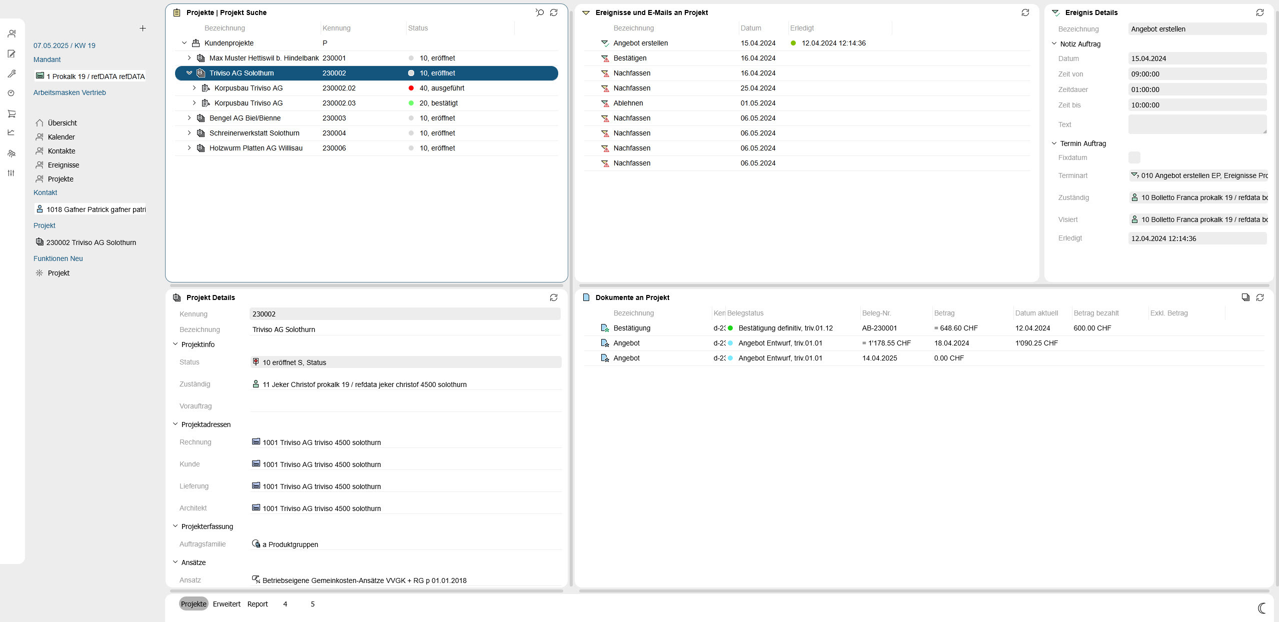This screenshot has height=622, width=1279.
Task: Click the filter sliders icon in sidebar
Action: (12, 172)
